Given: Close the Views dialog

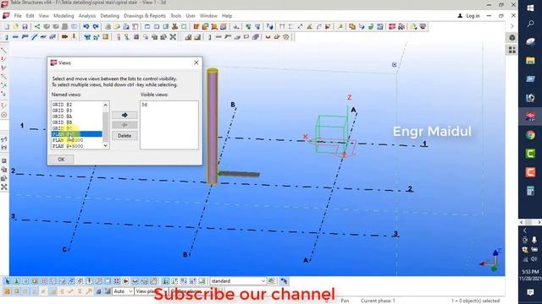Looking at the screenshot, I should (x=196, y=62).
